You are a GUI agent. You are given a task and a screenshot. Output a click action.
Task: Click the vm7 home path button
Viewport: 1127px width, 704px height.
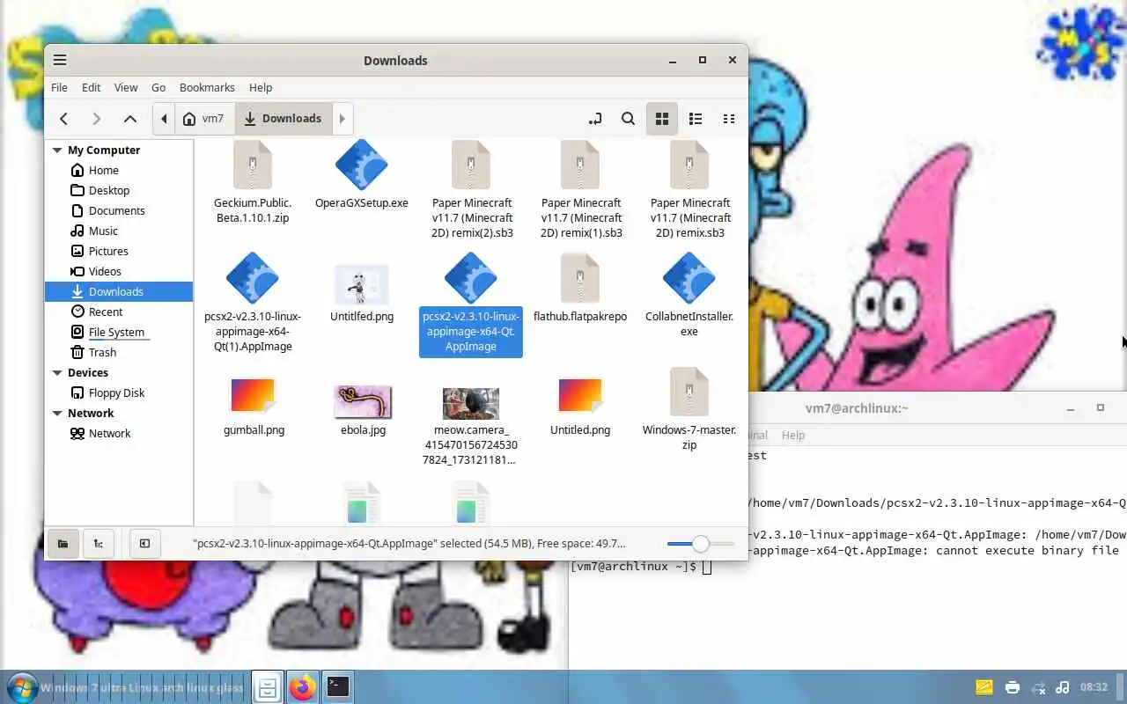[x=204, y=119]
